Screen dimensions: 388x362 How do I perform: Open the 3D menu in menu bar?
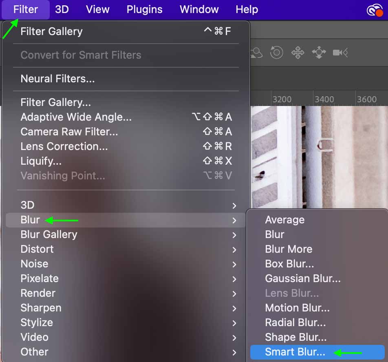point(62,10)
